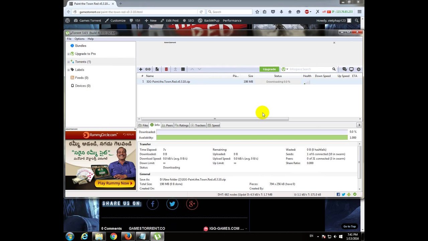Sort by the Down Speed column header

point(323,76)
